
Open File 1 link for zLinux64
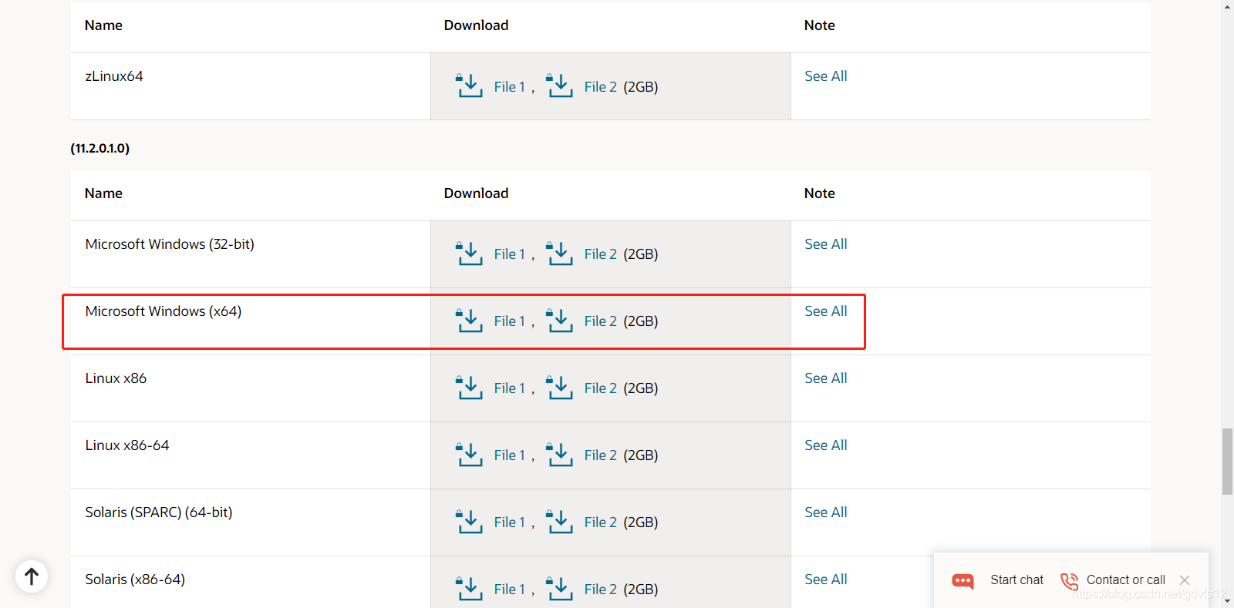(x=509, y=87)
